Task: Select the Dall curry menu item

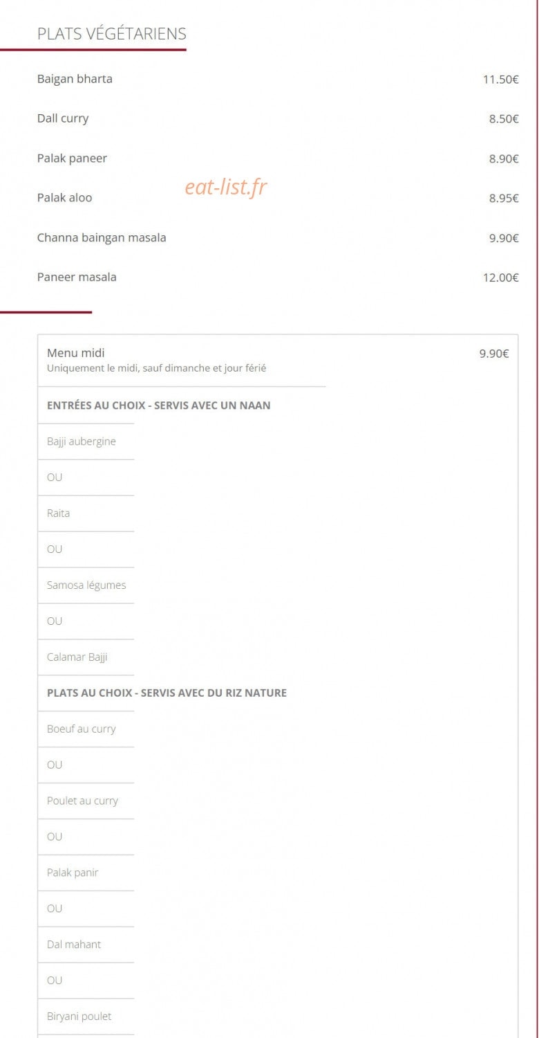Action: coord(63,118)
